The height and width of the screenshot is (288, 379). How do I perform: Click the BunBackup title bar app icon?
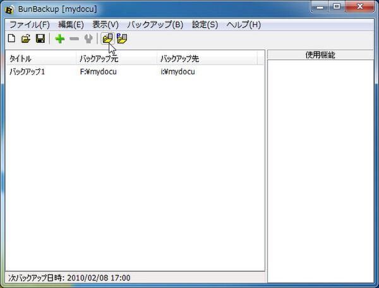coord(9,9)
